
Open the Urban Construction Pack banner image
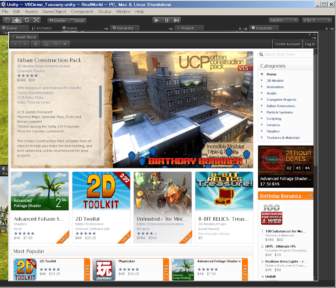[x=183, y=109]
